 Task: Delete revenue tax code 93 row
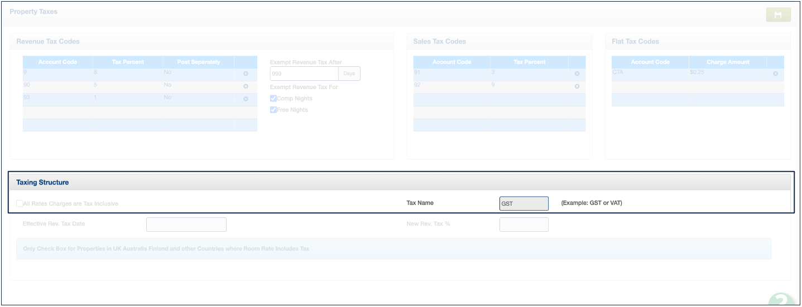tap(246, 99)
